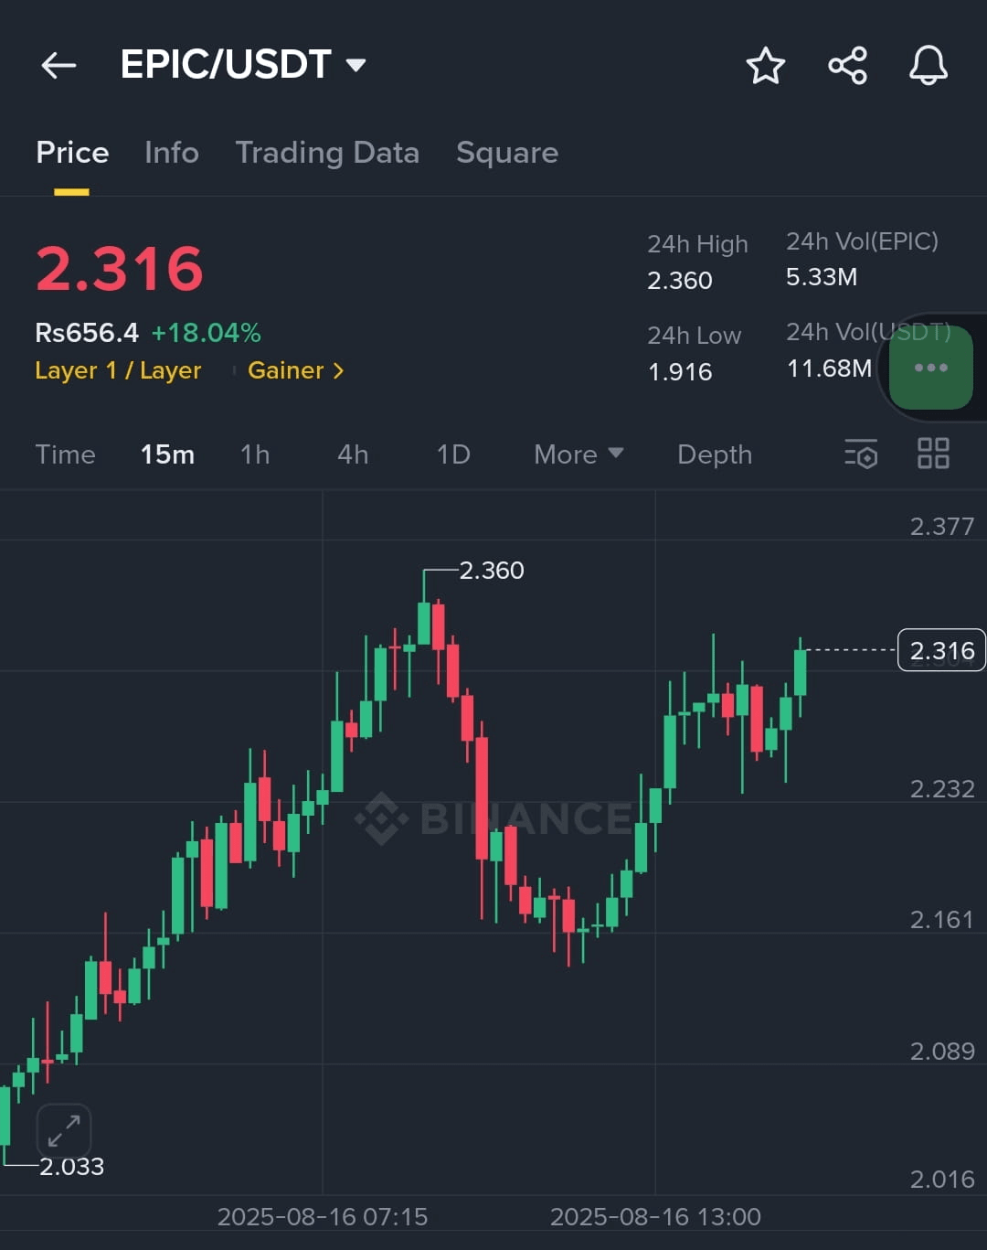The image size is (987, 1250).
Task: Select the 15m interval
Action: [x=167, y=454]
